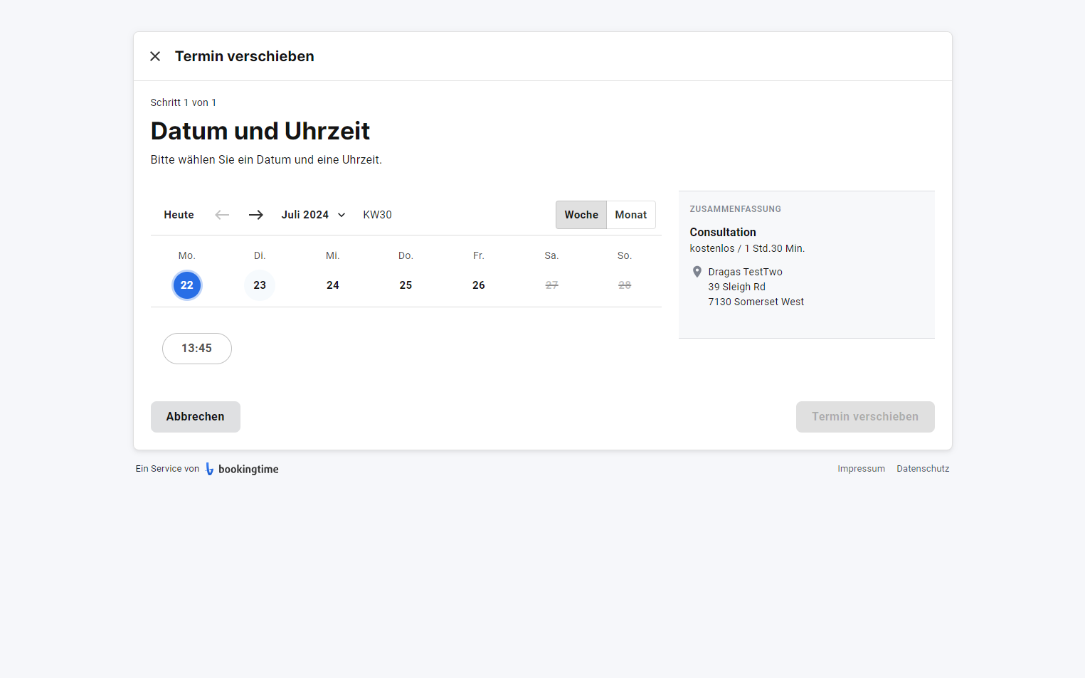The width and height of the screenshot is (1085, 678).
Task: Select Tuesday the 23rd
Action: click(260, 285)
